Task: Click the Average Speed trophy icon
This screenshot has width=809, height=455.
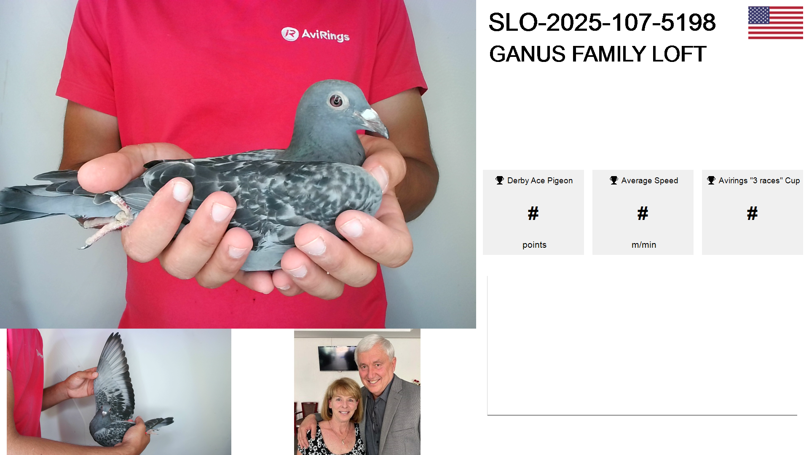Action: 614,180
